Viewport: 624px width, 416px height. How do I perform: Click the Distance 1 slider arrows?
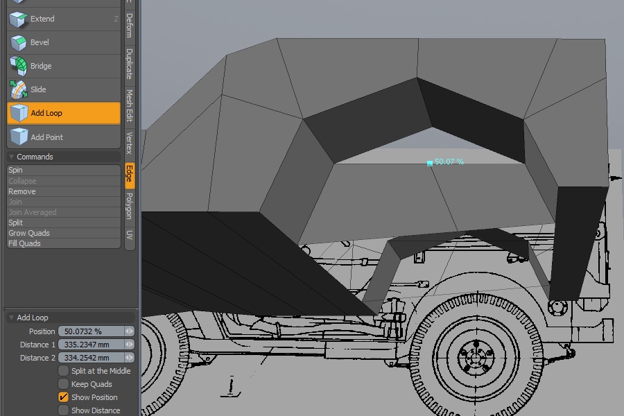point(130,345)
